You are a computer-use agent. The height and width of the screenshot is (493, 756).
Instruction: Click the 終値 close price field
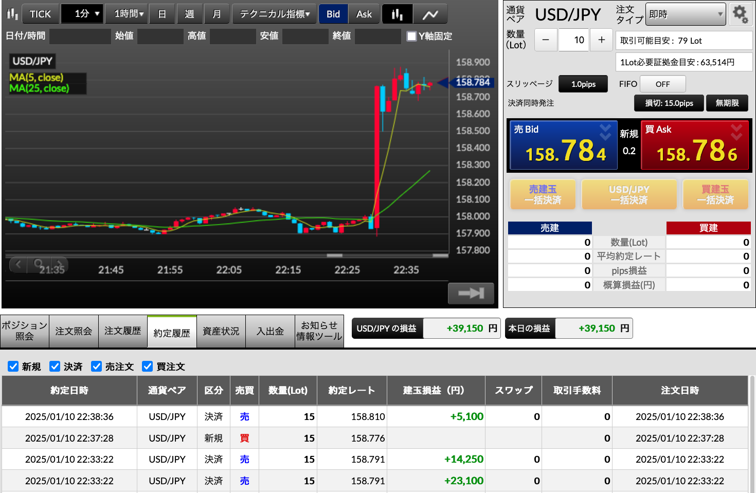[x=378, y=36]
